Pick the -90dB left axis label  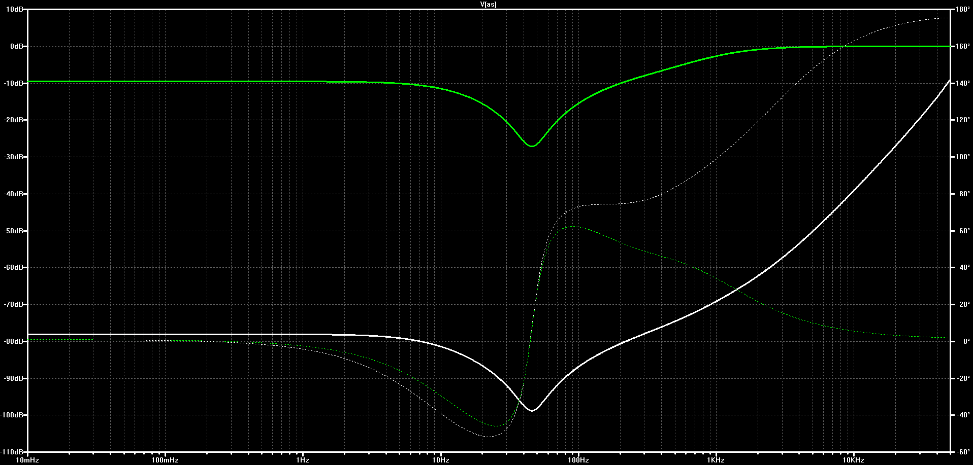pos(14,378)
